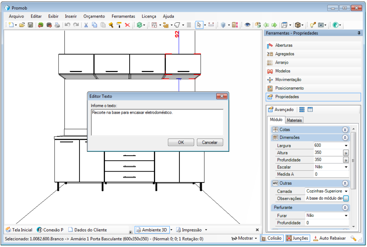Click the light bulb lighting icon
The image size is (367, 247).
[313, 25]
